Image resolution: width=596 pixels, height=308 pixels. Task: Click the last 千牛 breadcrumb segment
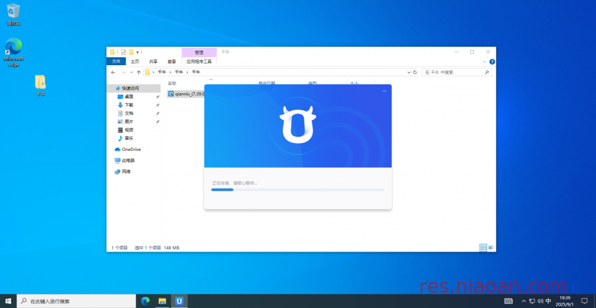tap(196, 72)
